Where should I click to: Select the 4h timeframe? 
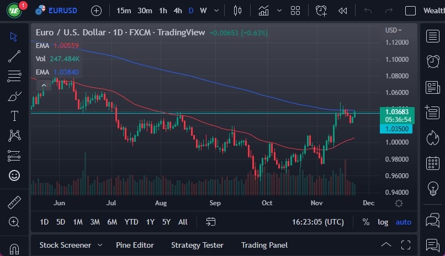coord(178,10)
